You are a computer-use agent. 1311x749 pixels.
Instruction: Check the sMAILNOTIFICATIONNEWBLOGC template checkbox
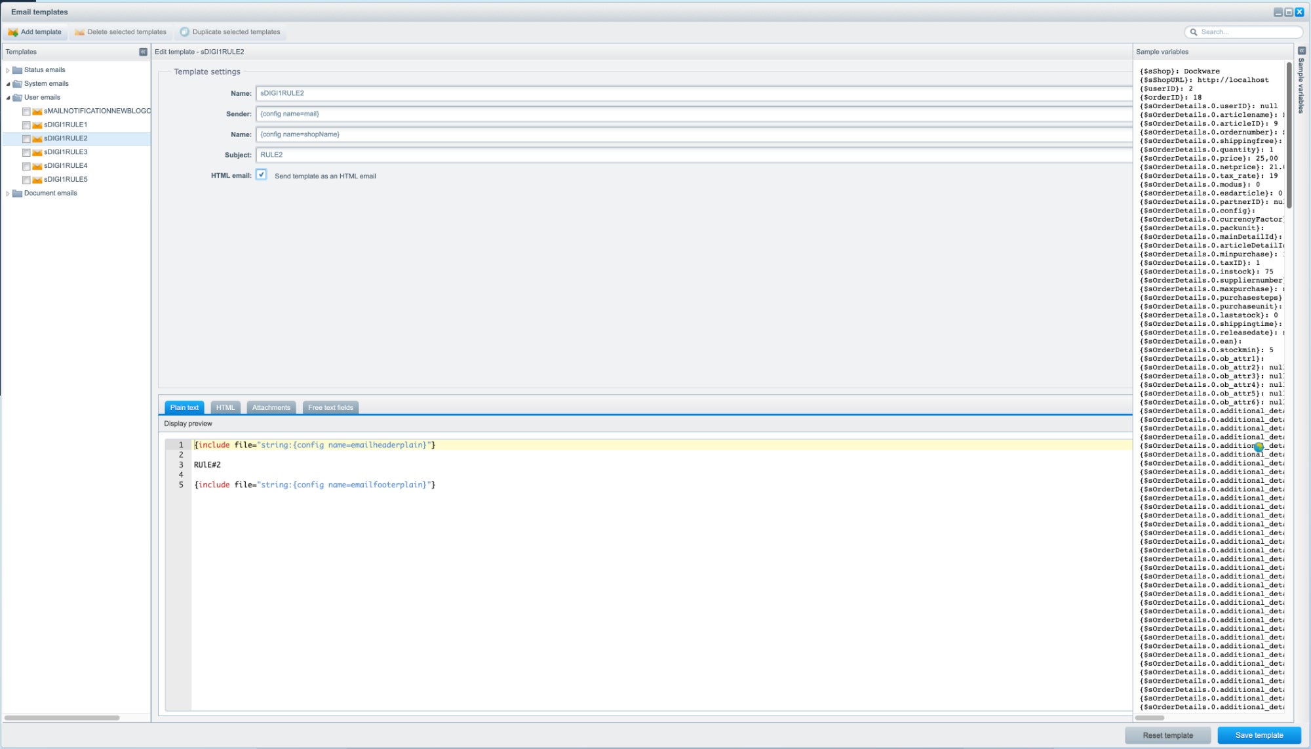click(26, 111)
